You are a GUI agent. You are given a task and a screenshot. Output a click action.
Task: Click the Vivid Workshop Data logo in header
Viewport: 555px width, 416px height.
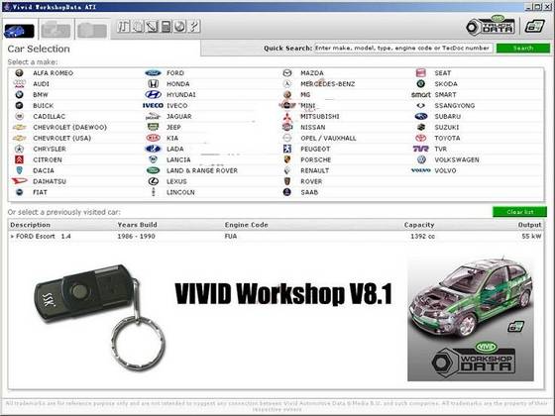click(491, 26)
